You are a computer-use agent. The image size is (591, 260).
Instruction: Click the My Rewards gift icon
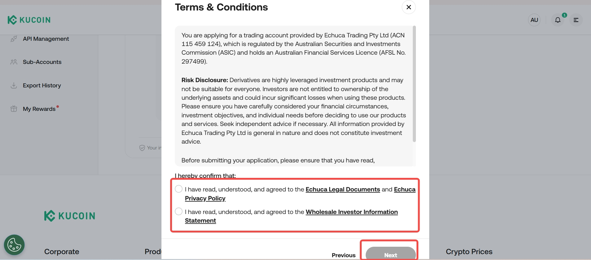[x=14, y=109]
